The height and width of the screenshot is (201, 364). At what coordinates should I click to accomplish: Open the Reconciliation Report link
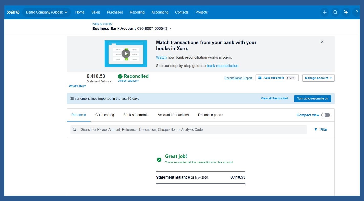(238, 78)
